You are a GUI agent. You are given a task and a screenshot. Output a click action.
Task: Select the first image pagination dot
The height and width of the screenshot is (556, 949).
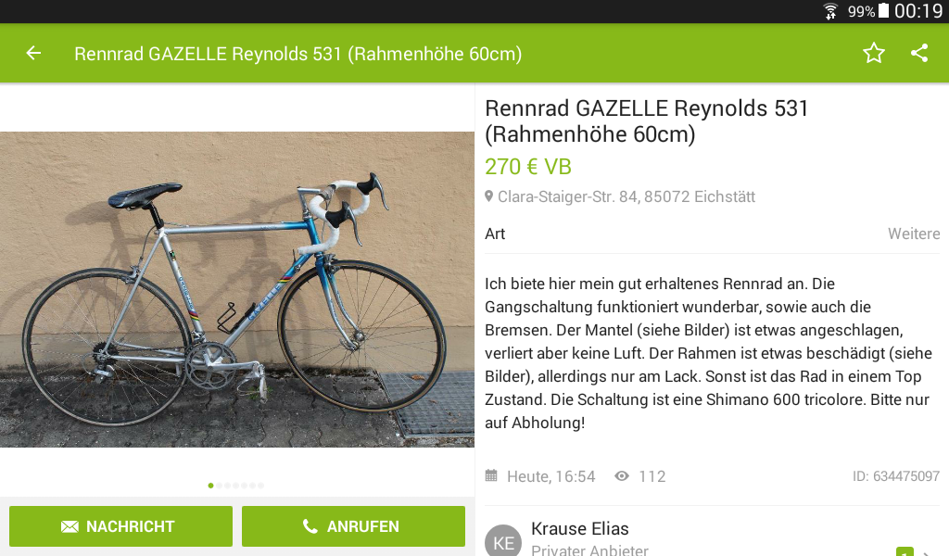[210, 486]
